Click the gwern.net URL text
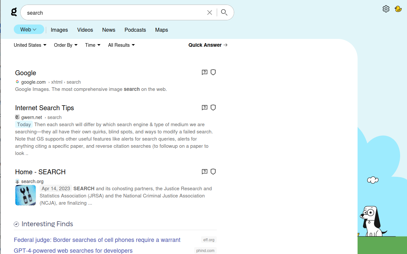This screenshot has width=407, height=254. [x=32, y=117]
